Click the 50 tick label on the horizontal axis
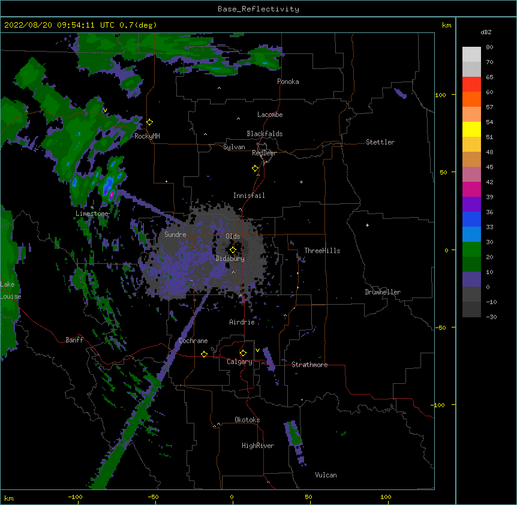This screenshot has height=505, width=517. pos(308,497)
